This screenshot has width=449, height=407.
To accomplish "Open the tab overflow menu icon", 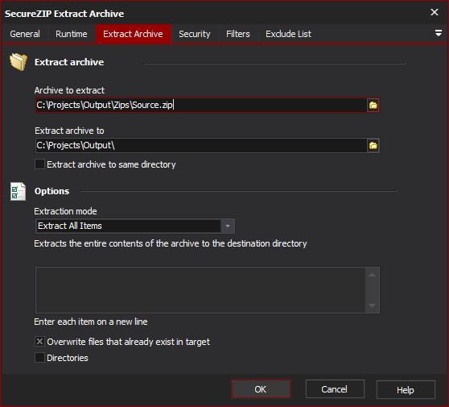I will click(x=438, y=33).
